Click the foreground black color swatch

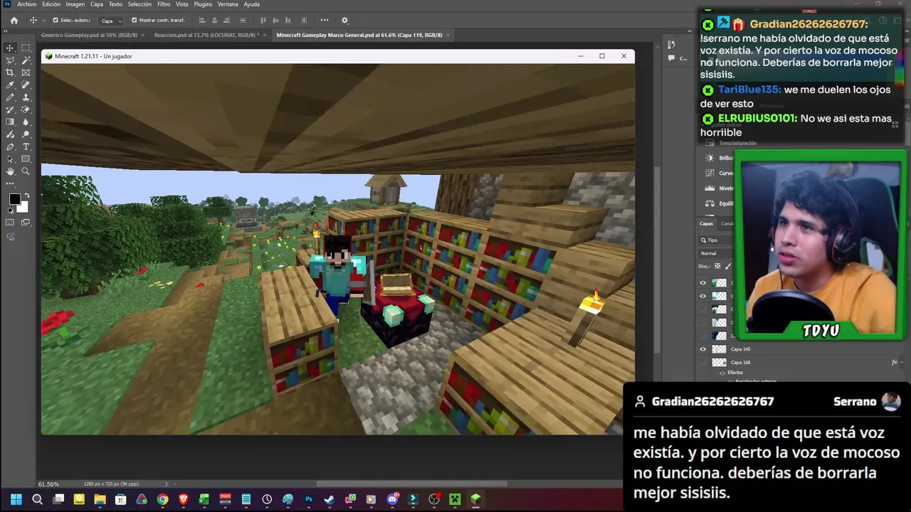[14, 199]
